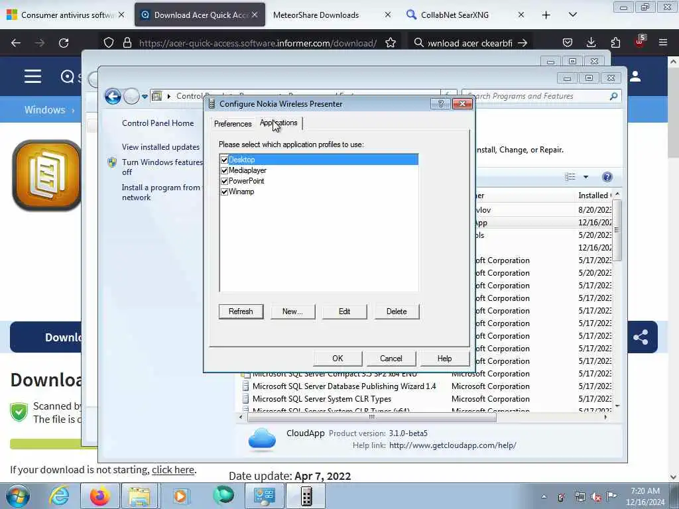Select Microsoft SQL Server System CLR Types row
The image size is (679, 509).
coord(322,399)
